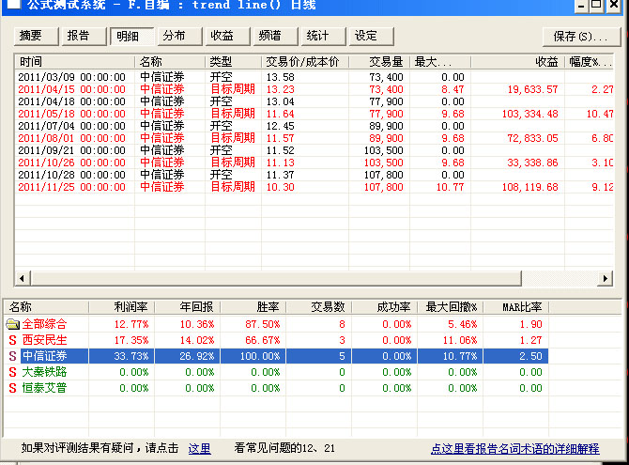The width and height of the screenshot is (629, 465).
Task: Select the 明细 tab
Action: [x=132, y=36]
